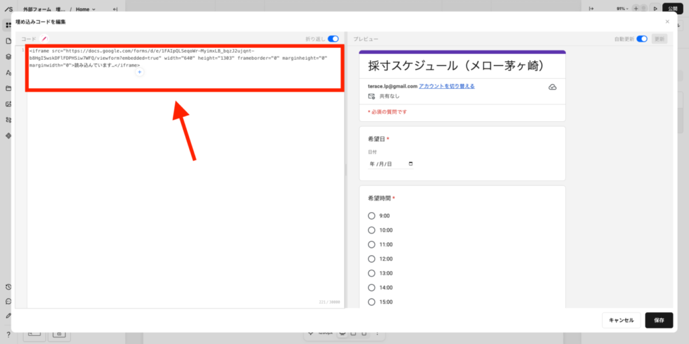Click the version history clock icon
The height and width of the screenshot is (344, 689).
coord(8,287)
